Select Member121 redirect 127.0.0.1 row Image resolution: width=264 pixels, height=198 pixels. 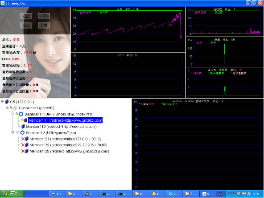65,139
